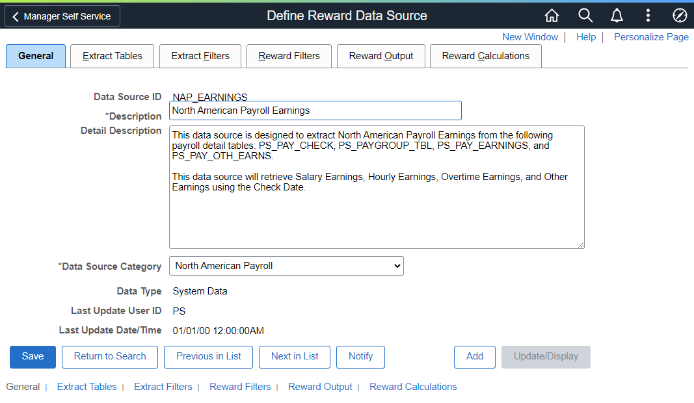Open the Actions three-dots menu
The image size is (694, 403).
click(x=648, y=16)
